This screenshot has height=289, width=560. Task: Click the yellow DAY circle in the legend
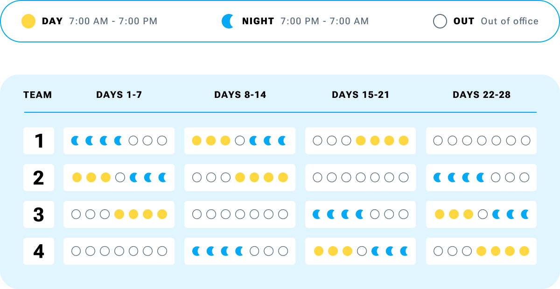(x=28, y=21)
